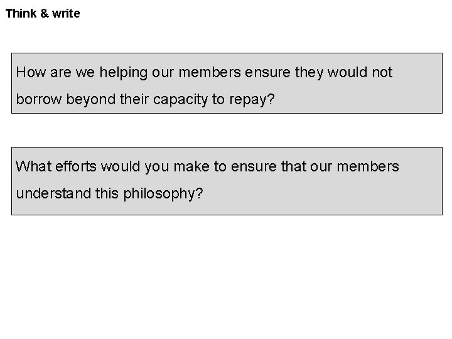Click the word "understand" in second box

52,193
